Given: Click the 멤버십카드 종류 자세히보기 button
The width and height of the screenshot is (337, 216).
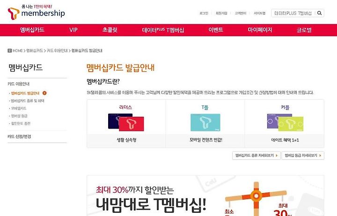Looking at the screenshot, I should point(256,155).
